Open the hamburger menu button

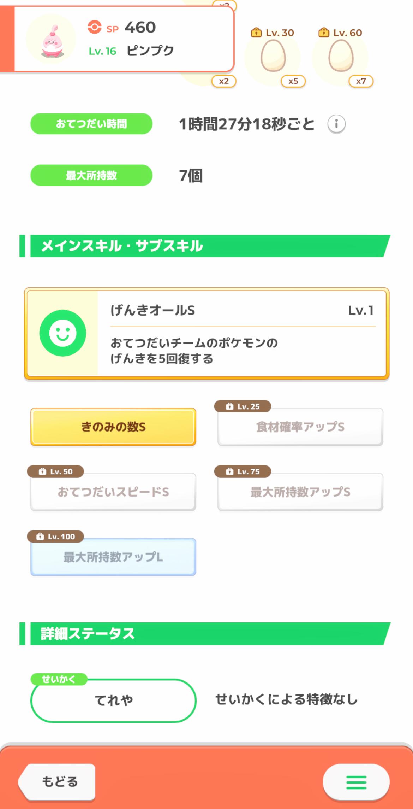click(356, 782)
